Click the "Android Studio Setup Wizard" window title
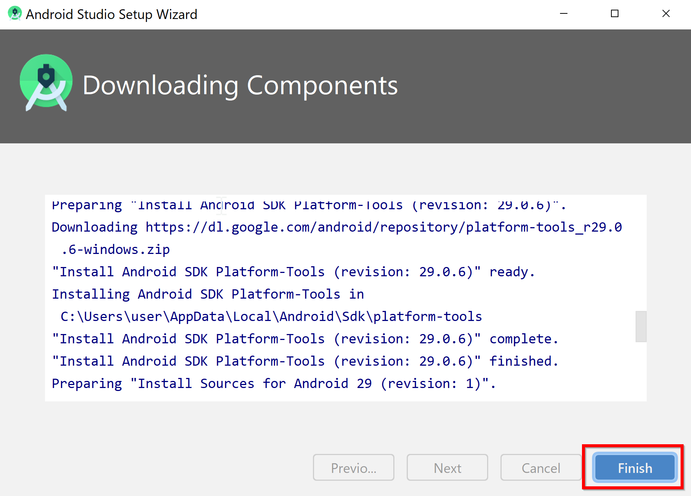The image size is (691, 496). click(112, 14)
